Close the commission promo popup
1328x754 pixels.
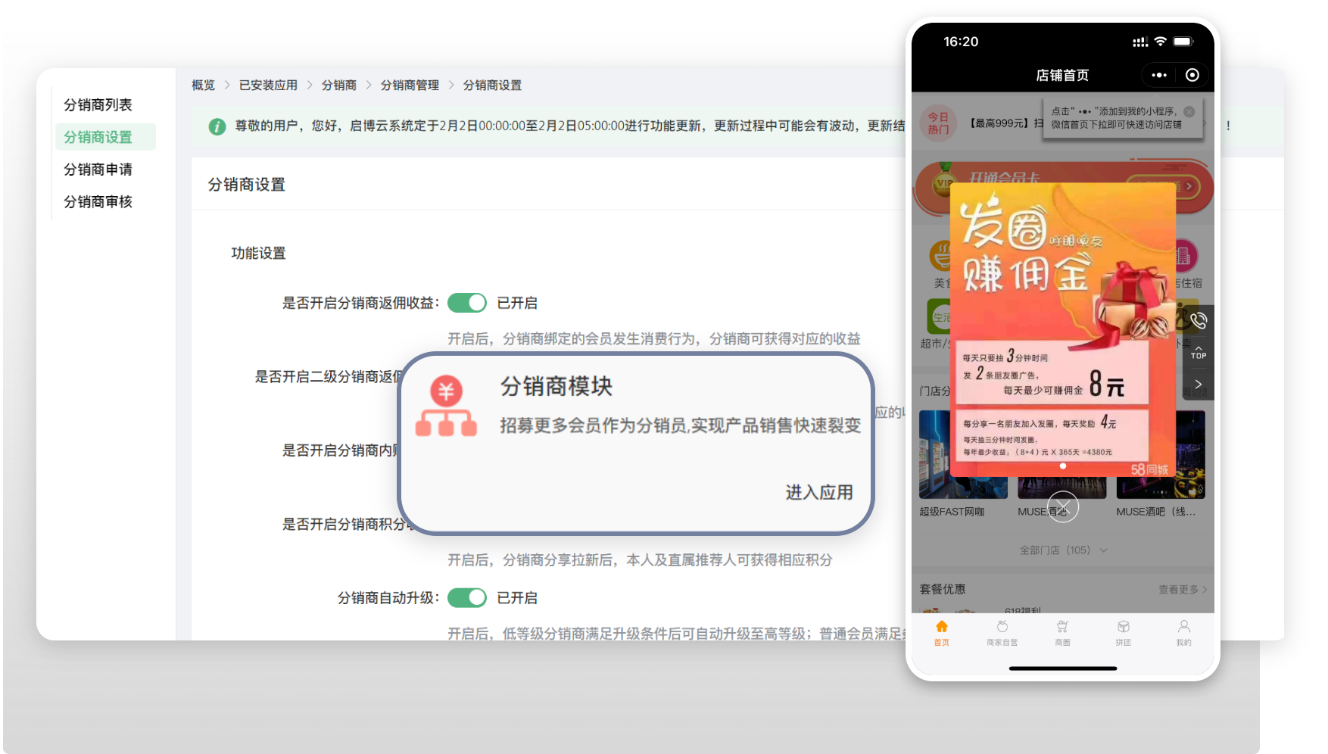pyautogui.click(x=1062, y=506)
